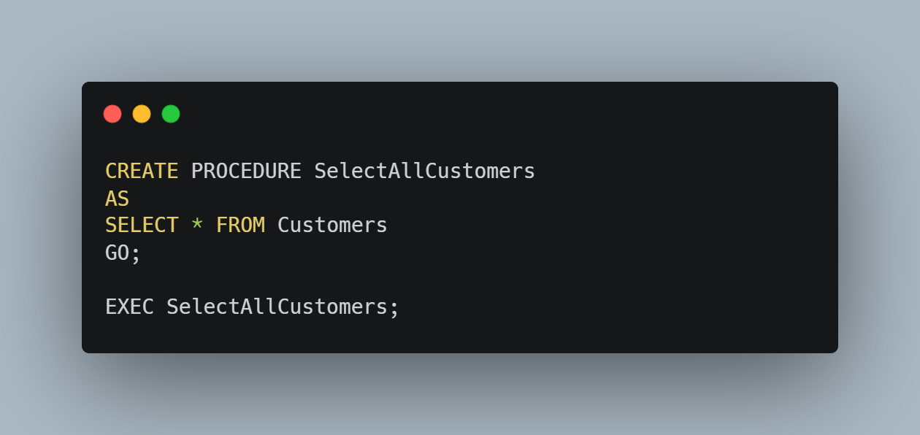Click the AS keyword
Viewport: 920px width, 435px height.
point(117,198)
